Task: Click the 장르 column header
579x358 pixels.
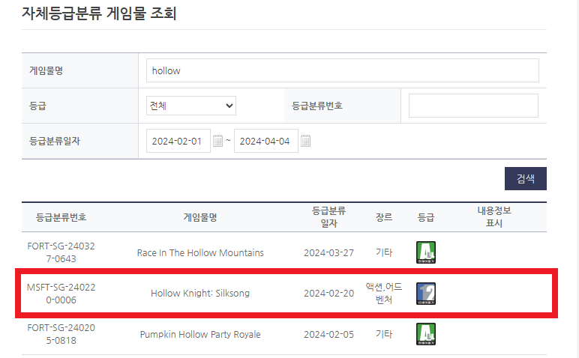Action: (x=384, y=217)
